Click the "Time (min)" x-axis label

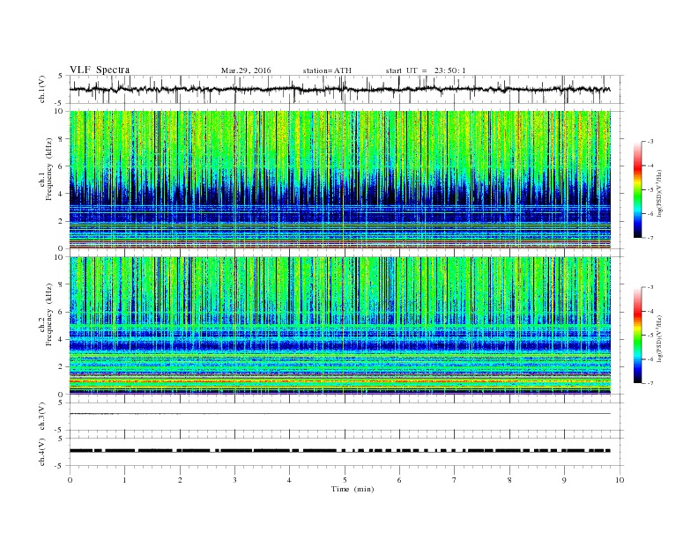click(x=353, y=489)
